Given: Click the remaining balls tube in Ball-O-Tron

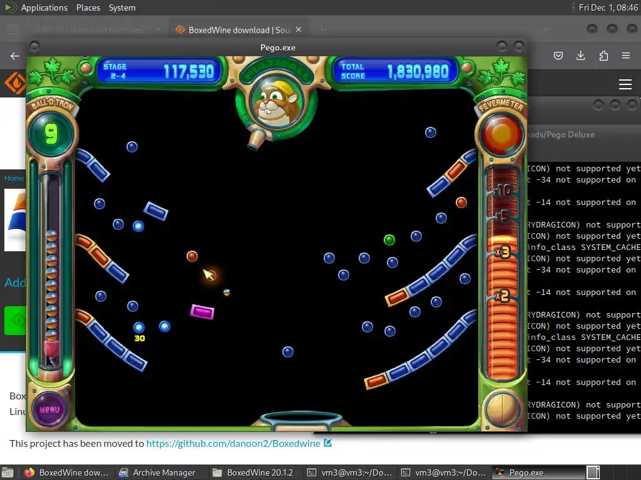Looking at the screenshot, I should [x=51, y=269].
